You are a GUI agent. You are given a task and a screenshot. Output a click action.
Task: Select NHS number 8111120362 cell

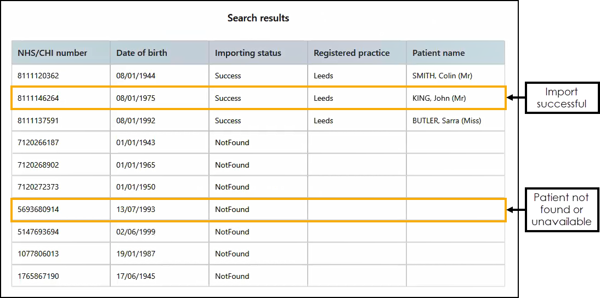38,76
